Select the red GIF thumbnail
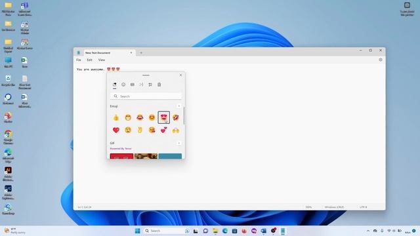 click(x=121, y=156)
